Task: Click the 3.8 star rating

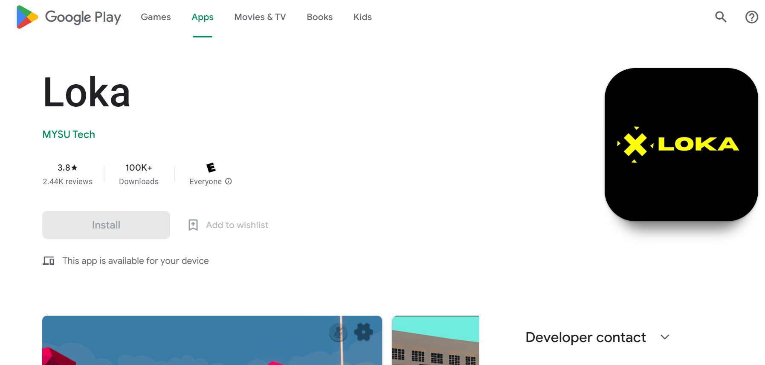Action: (x=68, y=168)
